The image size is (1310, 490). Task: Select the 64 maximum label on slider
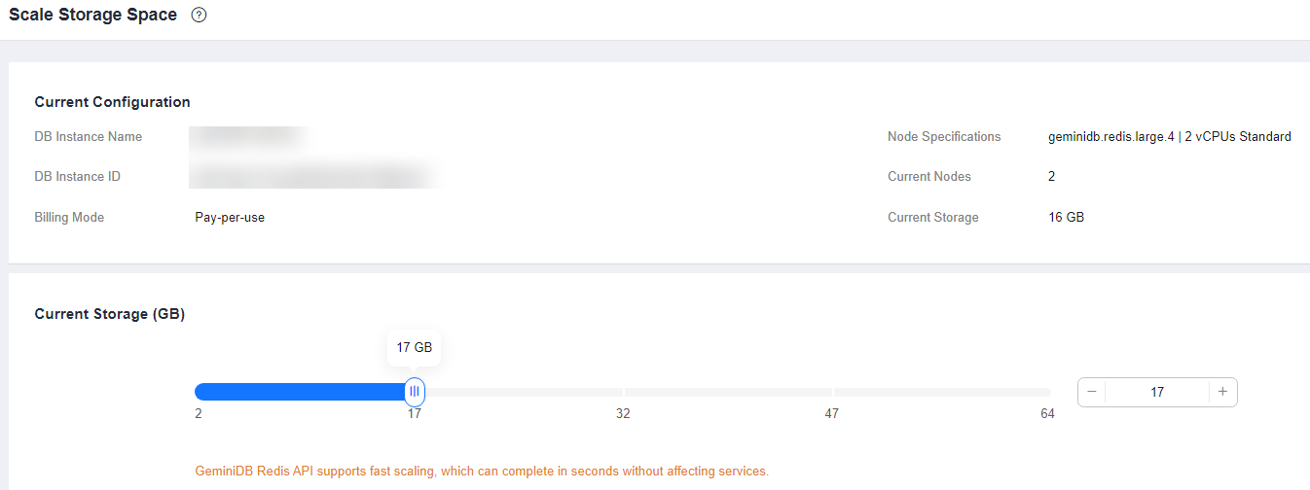pyautogui.click(x=1047, y=413)
